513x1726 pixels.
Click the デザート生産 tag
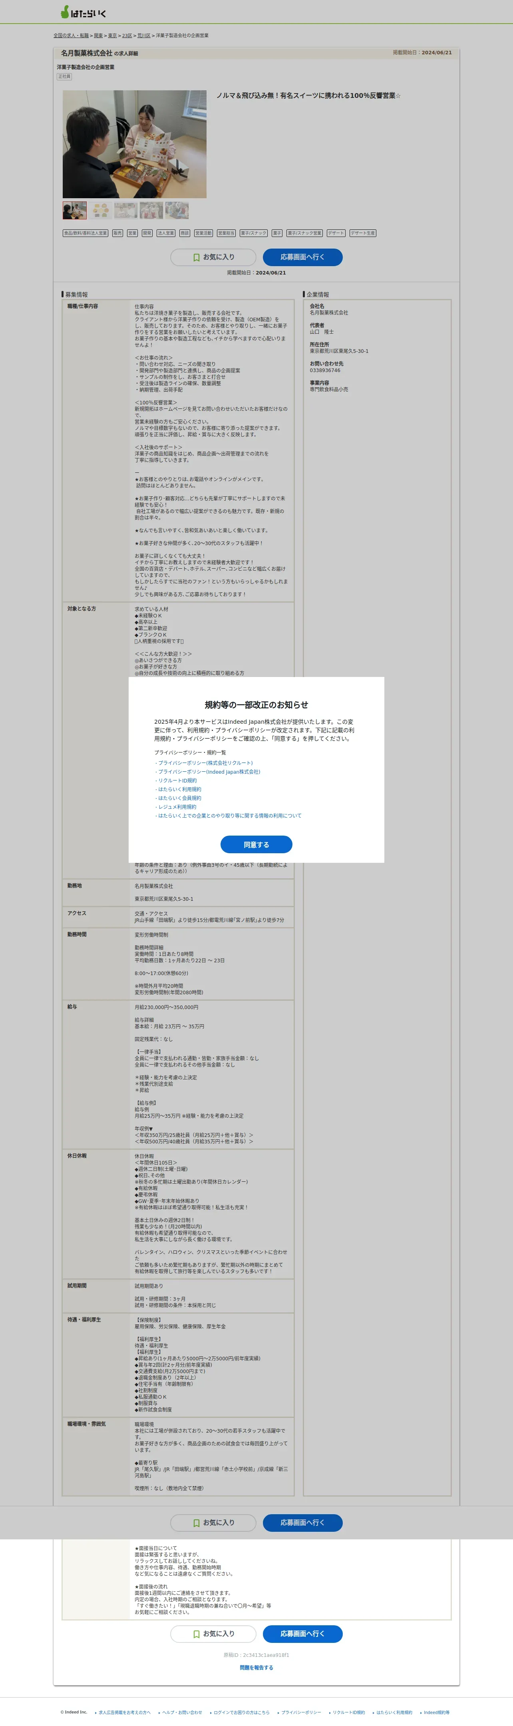[363, 233]
